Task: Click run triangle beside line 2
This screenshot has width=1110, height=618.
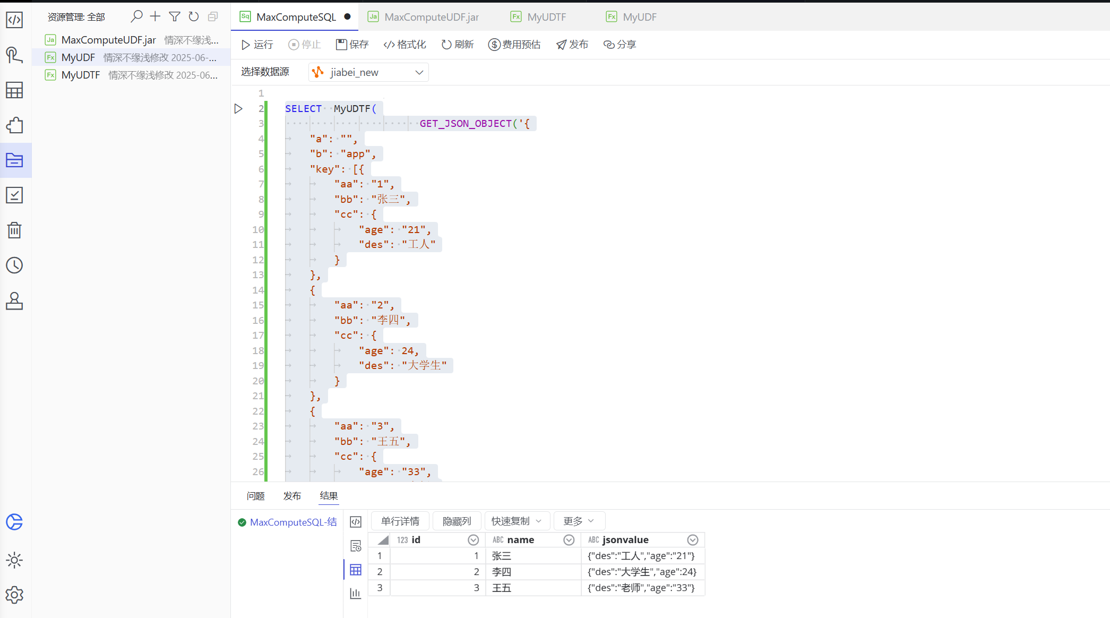Action: tap(238, 108)
